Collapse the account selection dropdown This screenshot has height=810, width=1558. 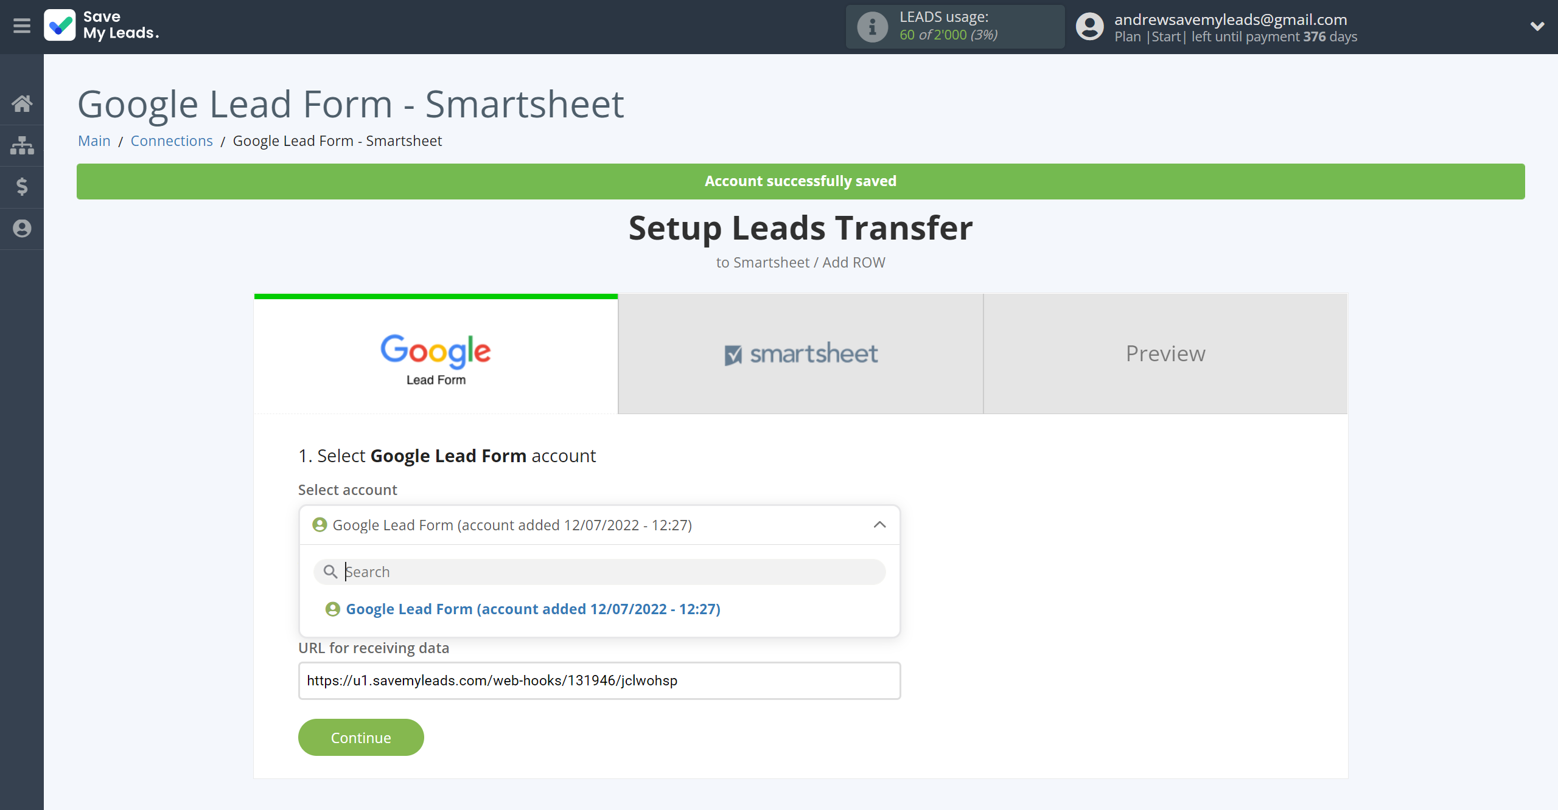[880, 525]
